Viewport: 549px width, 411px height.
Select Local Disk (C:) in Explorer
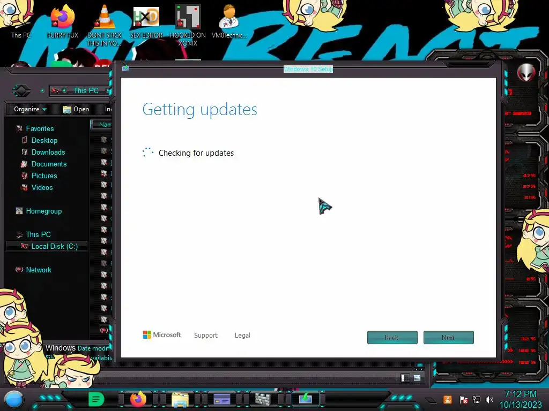pos(46,246)
